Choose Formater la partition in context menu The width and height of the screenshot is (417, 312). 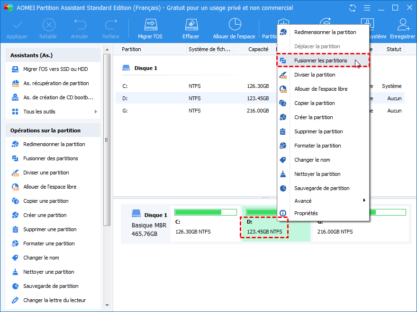[x=323, y=146]
